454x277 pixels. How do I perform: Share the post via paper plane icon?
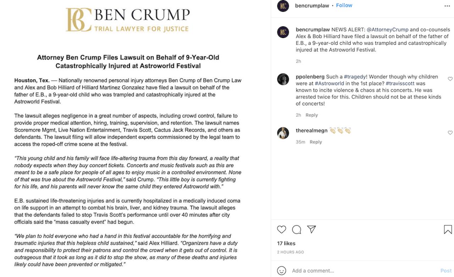coord(311,229)
